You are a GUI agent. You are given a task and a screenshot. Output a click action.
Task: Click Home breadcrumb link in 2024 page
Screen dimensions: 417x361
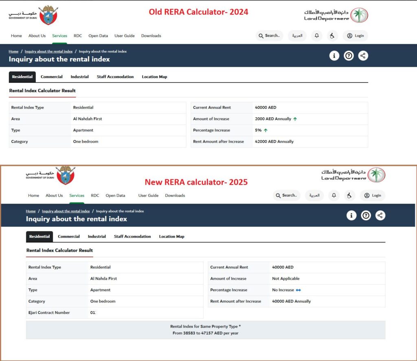[13, 52]
